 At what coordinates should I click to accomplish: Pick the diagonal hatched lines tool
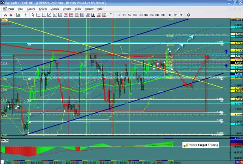click(77, 15)
